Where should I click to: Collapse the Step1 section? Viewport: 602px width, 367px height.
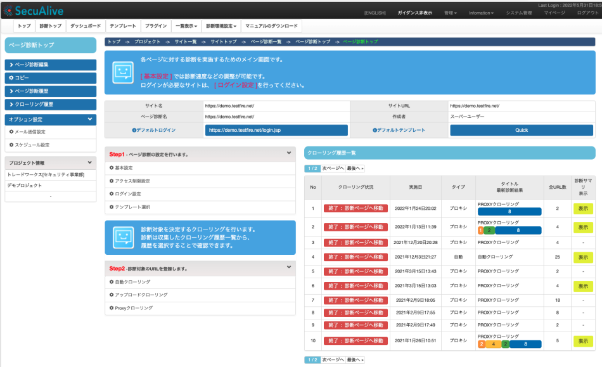(289, 153)
